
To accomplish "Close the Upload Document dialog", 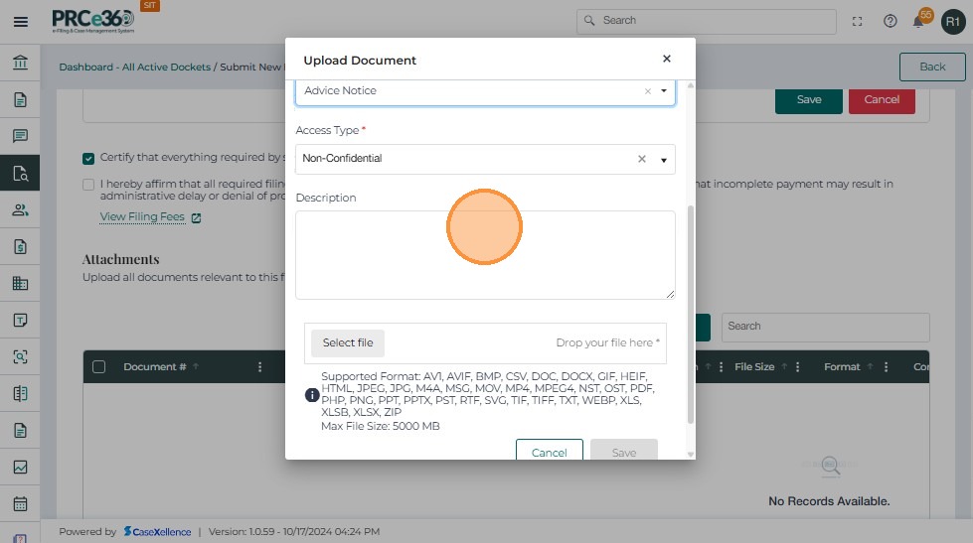I will click(x=667, y=60).
